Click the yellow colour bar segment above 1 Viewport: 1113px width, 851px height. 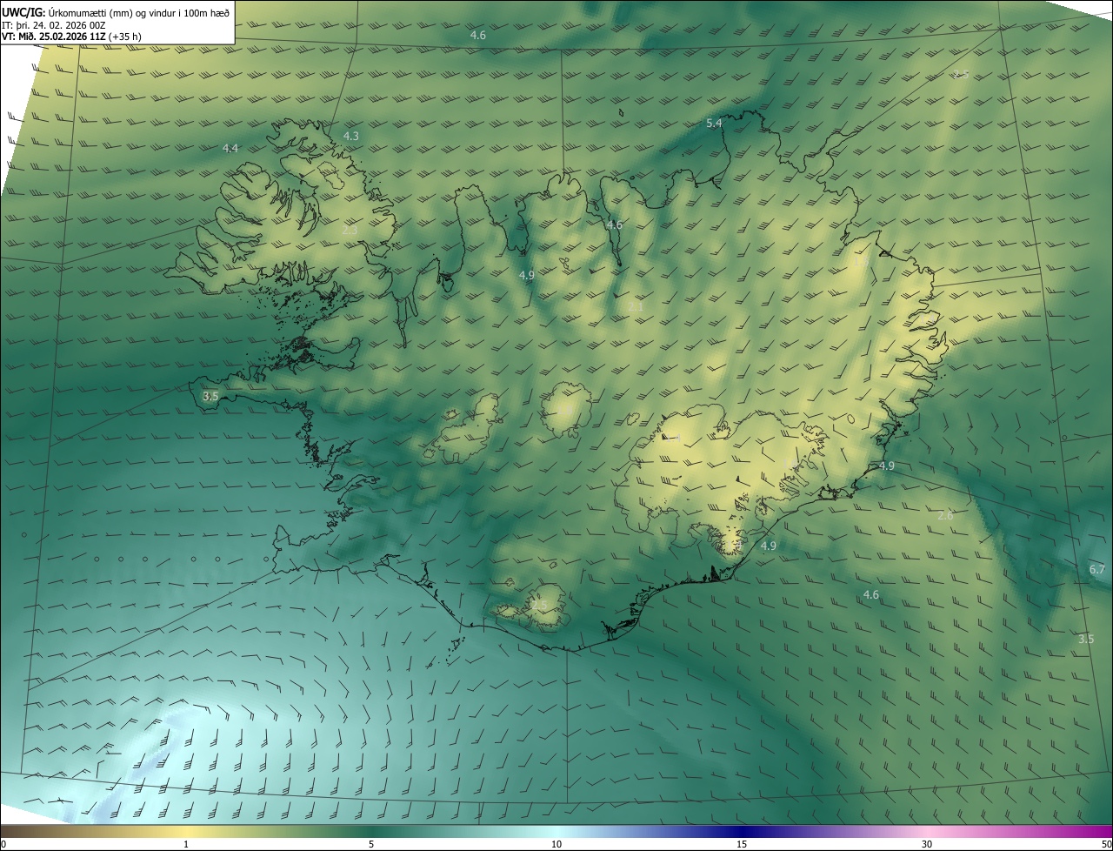(186, 831)
